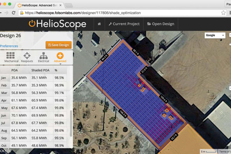The image size is (231, 154).
Task: Click the % column header
Action: point(56,70)
